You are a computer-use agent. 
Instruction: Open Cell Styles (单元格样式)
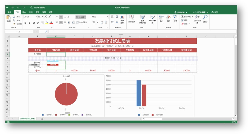152,17
